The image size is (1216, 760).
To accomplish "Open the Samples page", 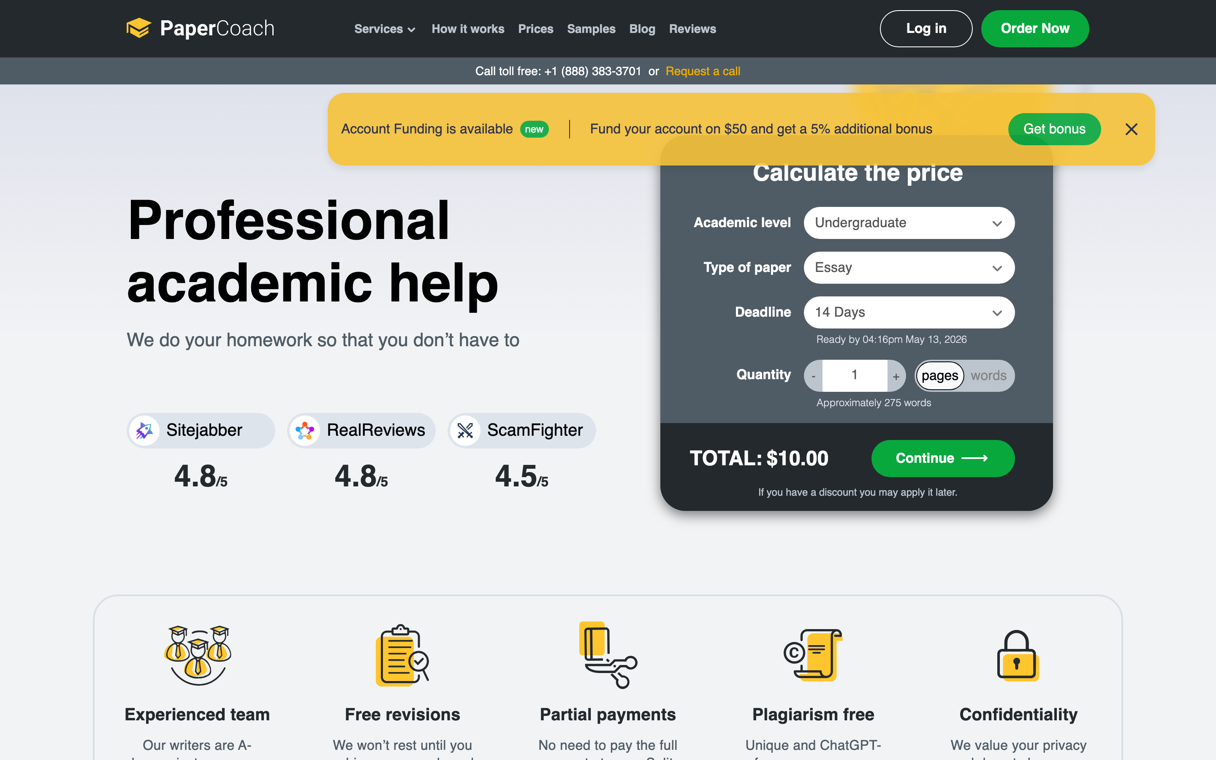I will (591, 29).
